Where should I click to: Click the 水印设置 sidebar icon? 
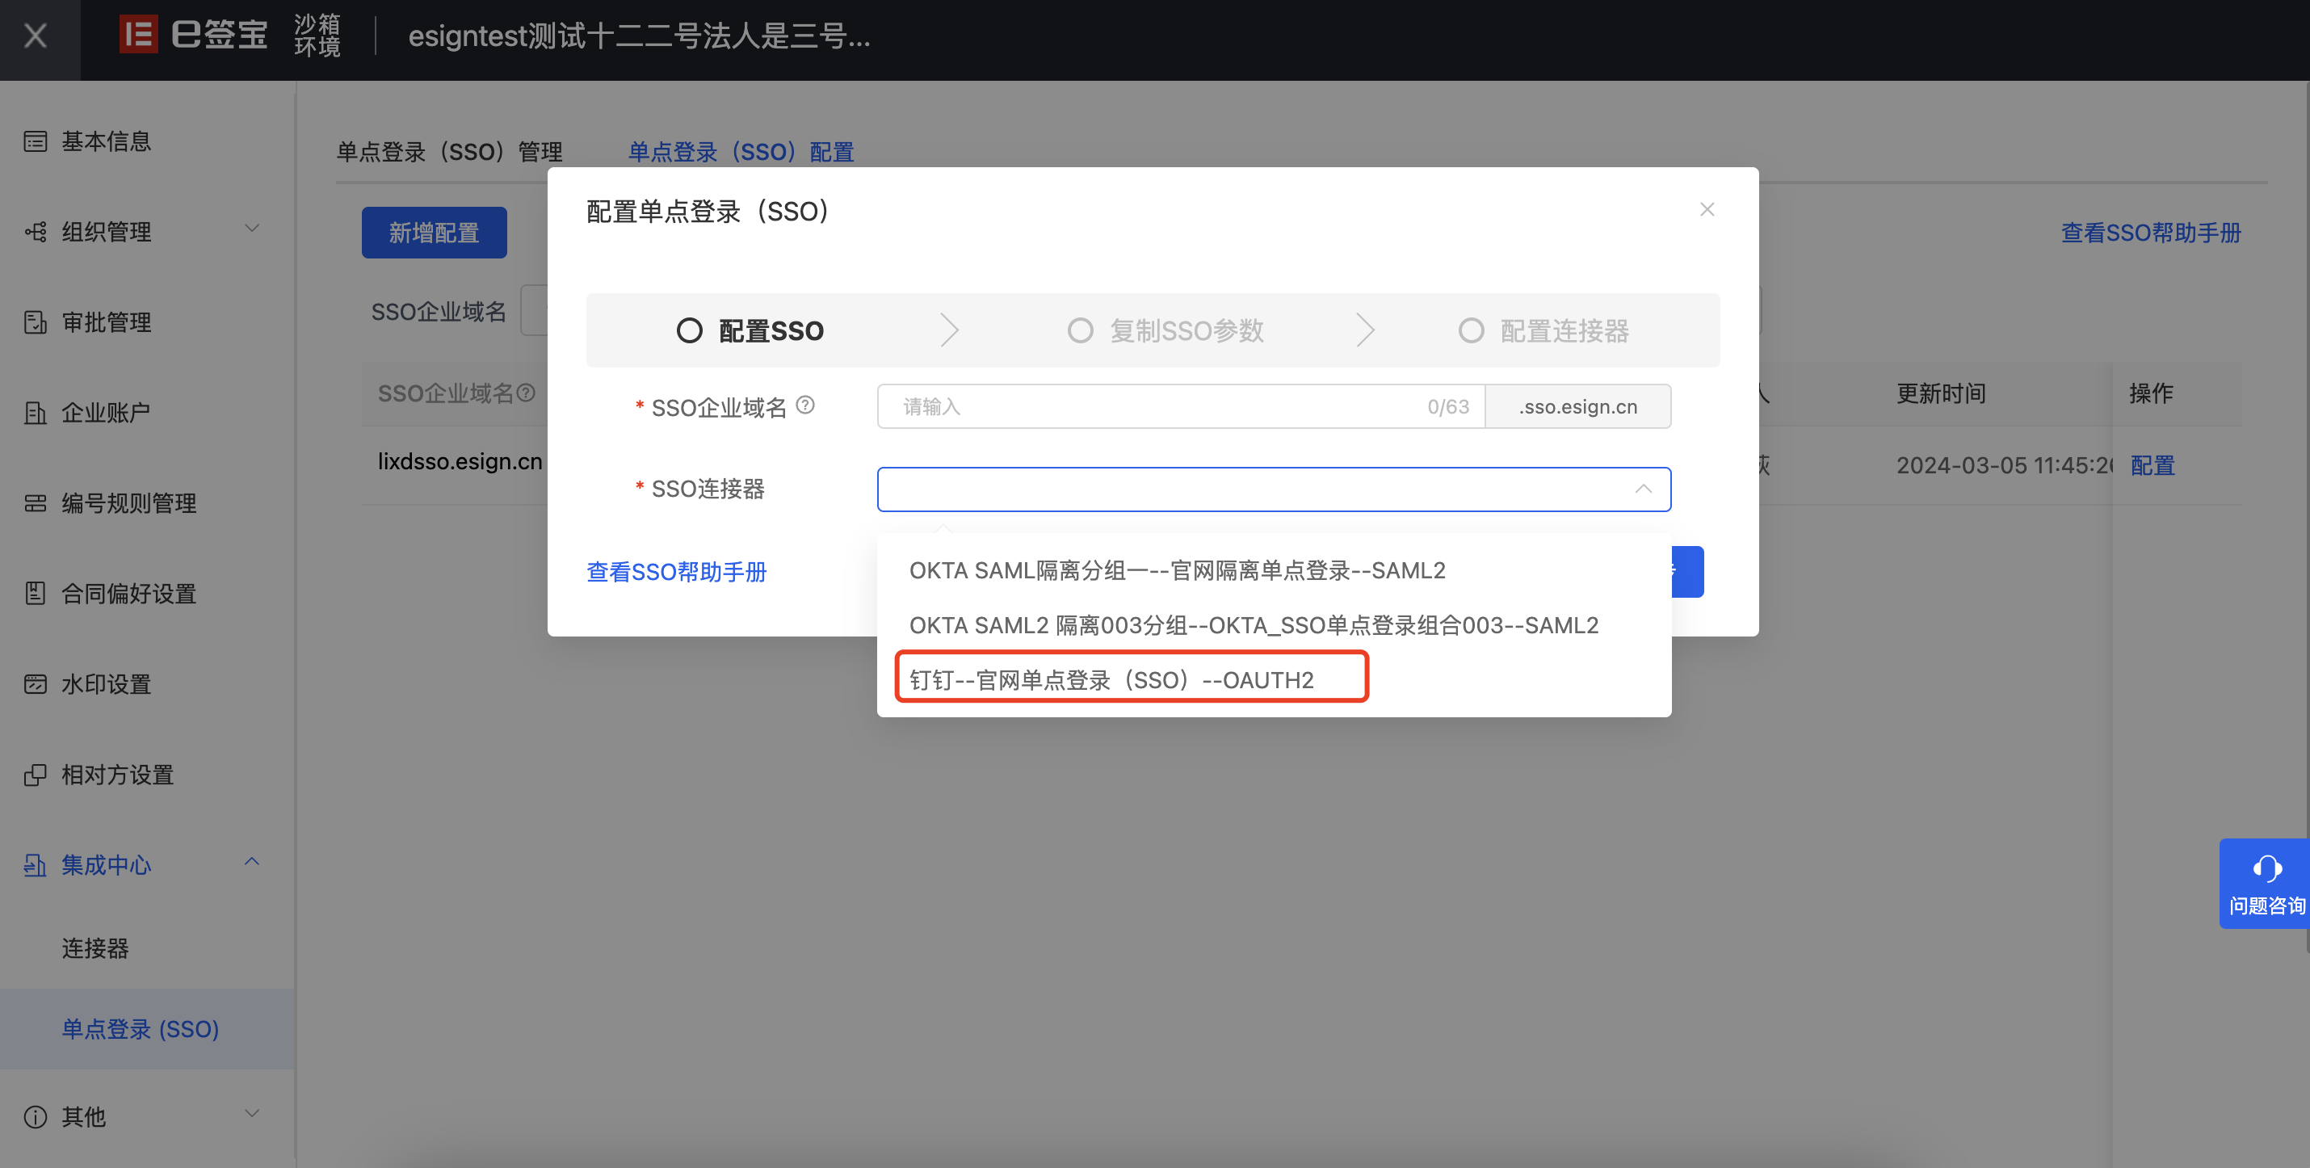[35, 683]
